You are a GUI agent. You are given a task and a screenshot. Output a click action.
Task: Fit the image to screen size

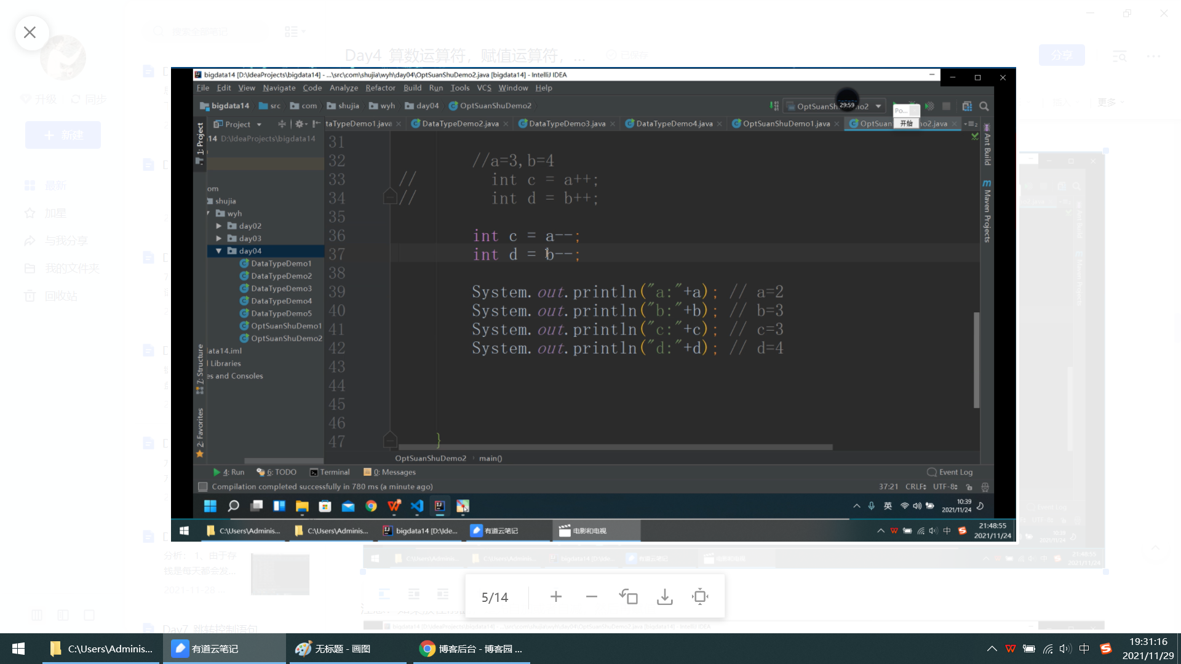(x=700, y=596)
